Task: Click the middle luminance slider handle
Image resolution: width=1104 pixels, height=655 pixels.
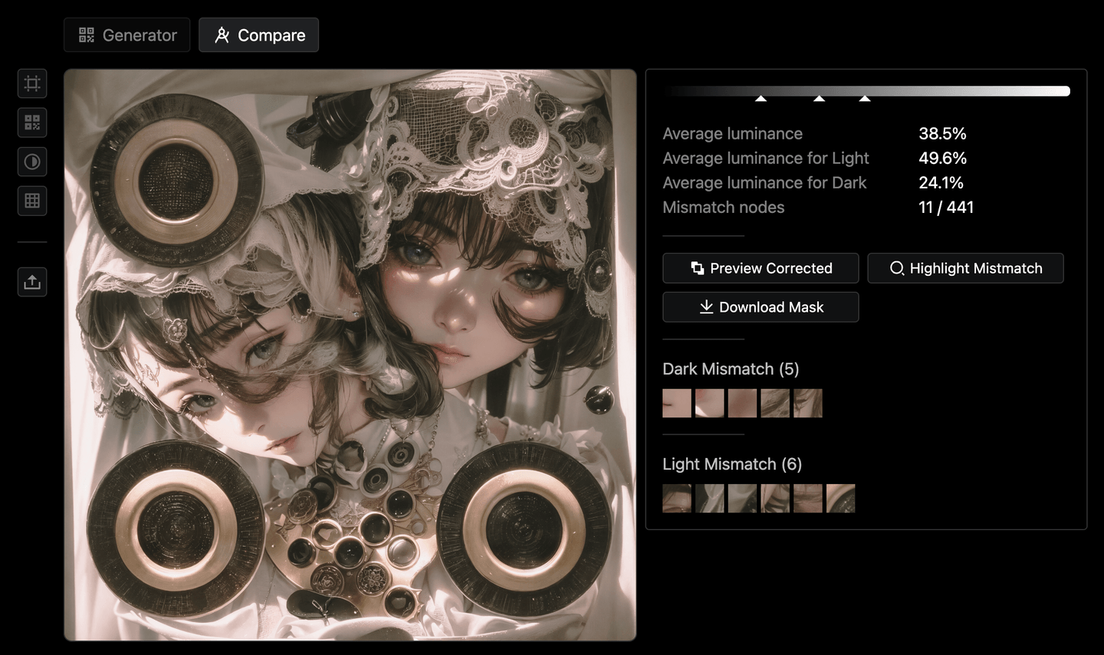Action: [819, 98]
